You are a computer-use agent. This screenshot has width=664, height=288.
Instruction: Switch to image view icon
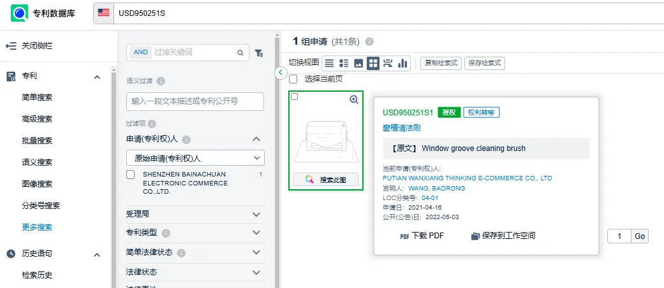click(x=358, y=64)
